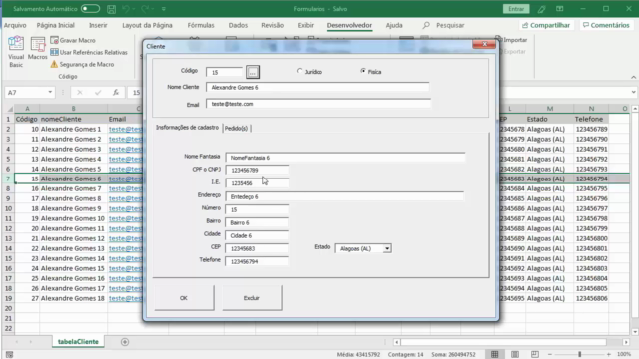Open the Comentários button
The height and width of the screenshot is (359, 639).
click(606, 25)
